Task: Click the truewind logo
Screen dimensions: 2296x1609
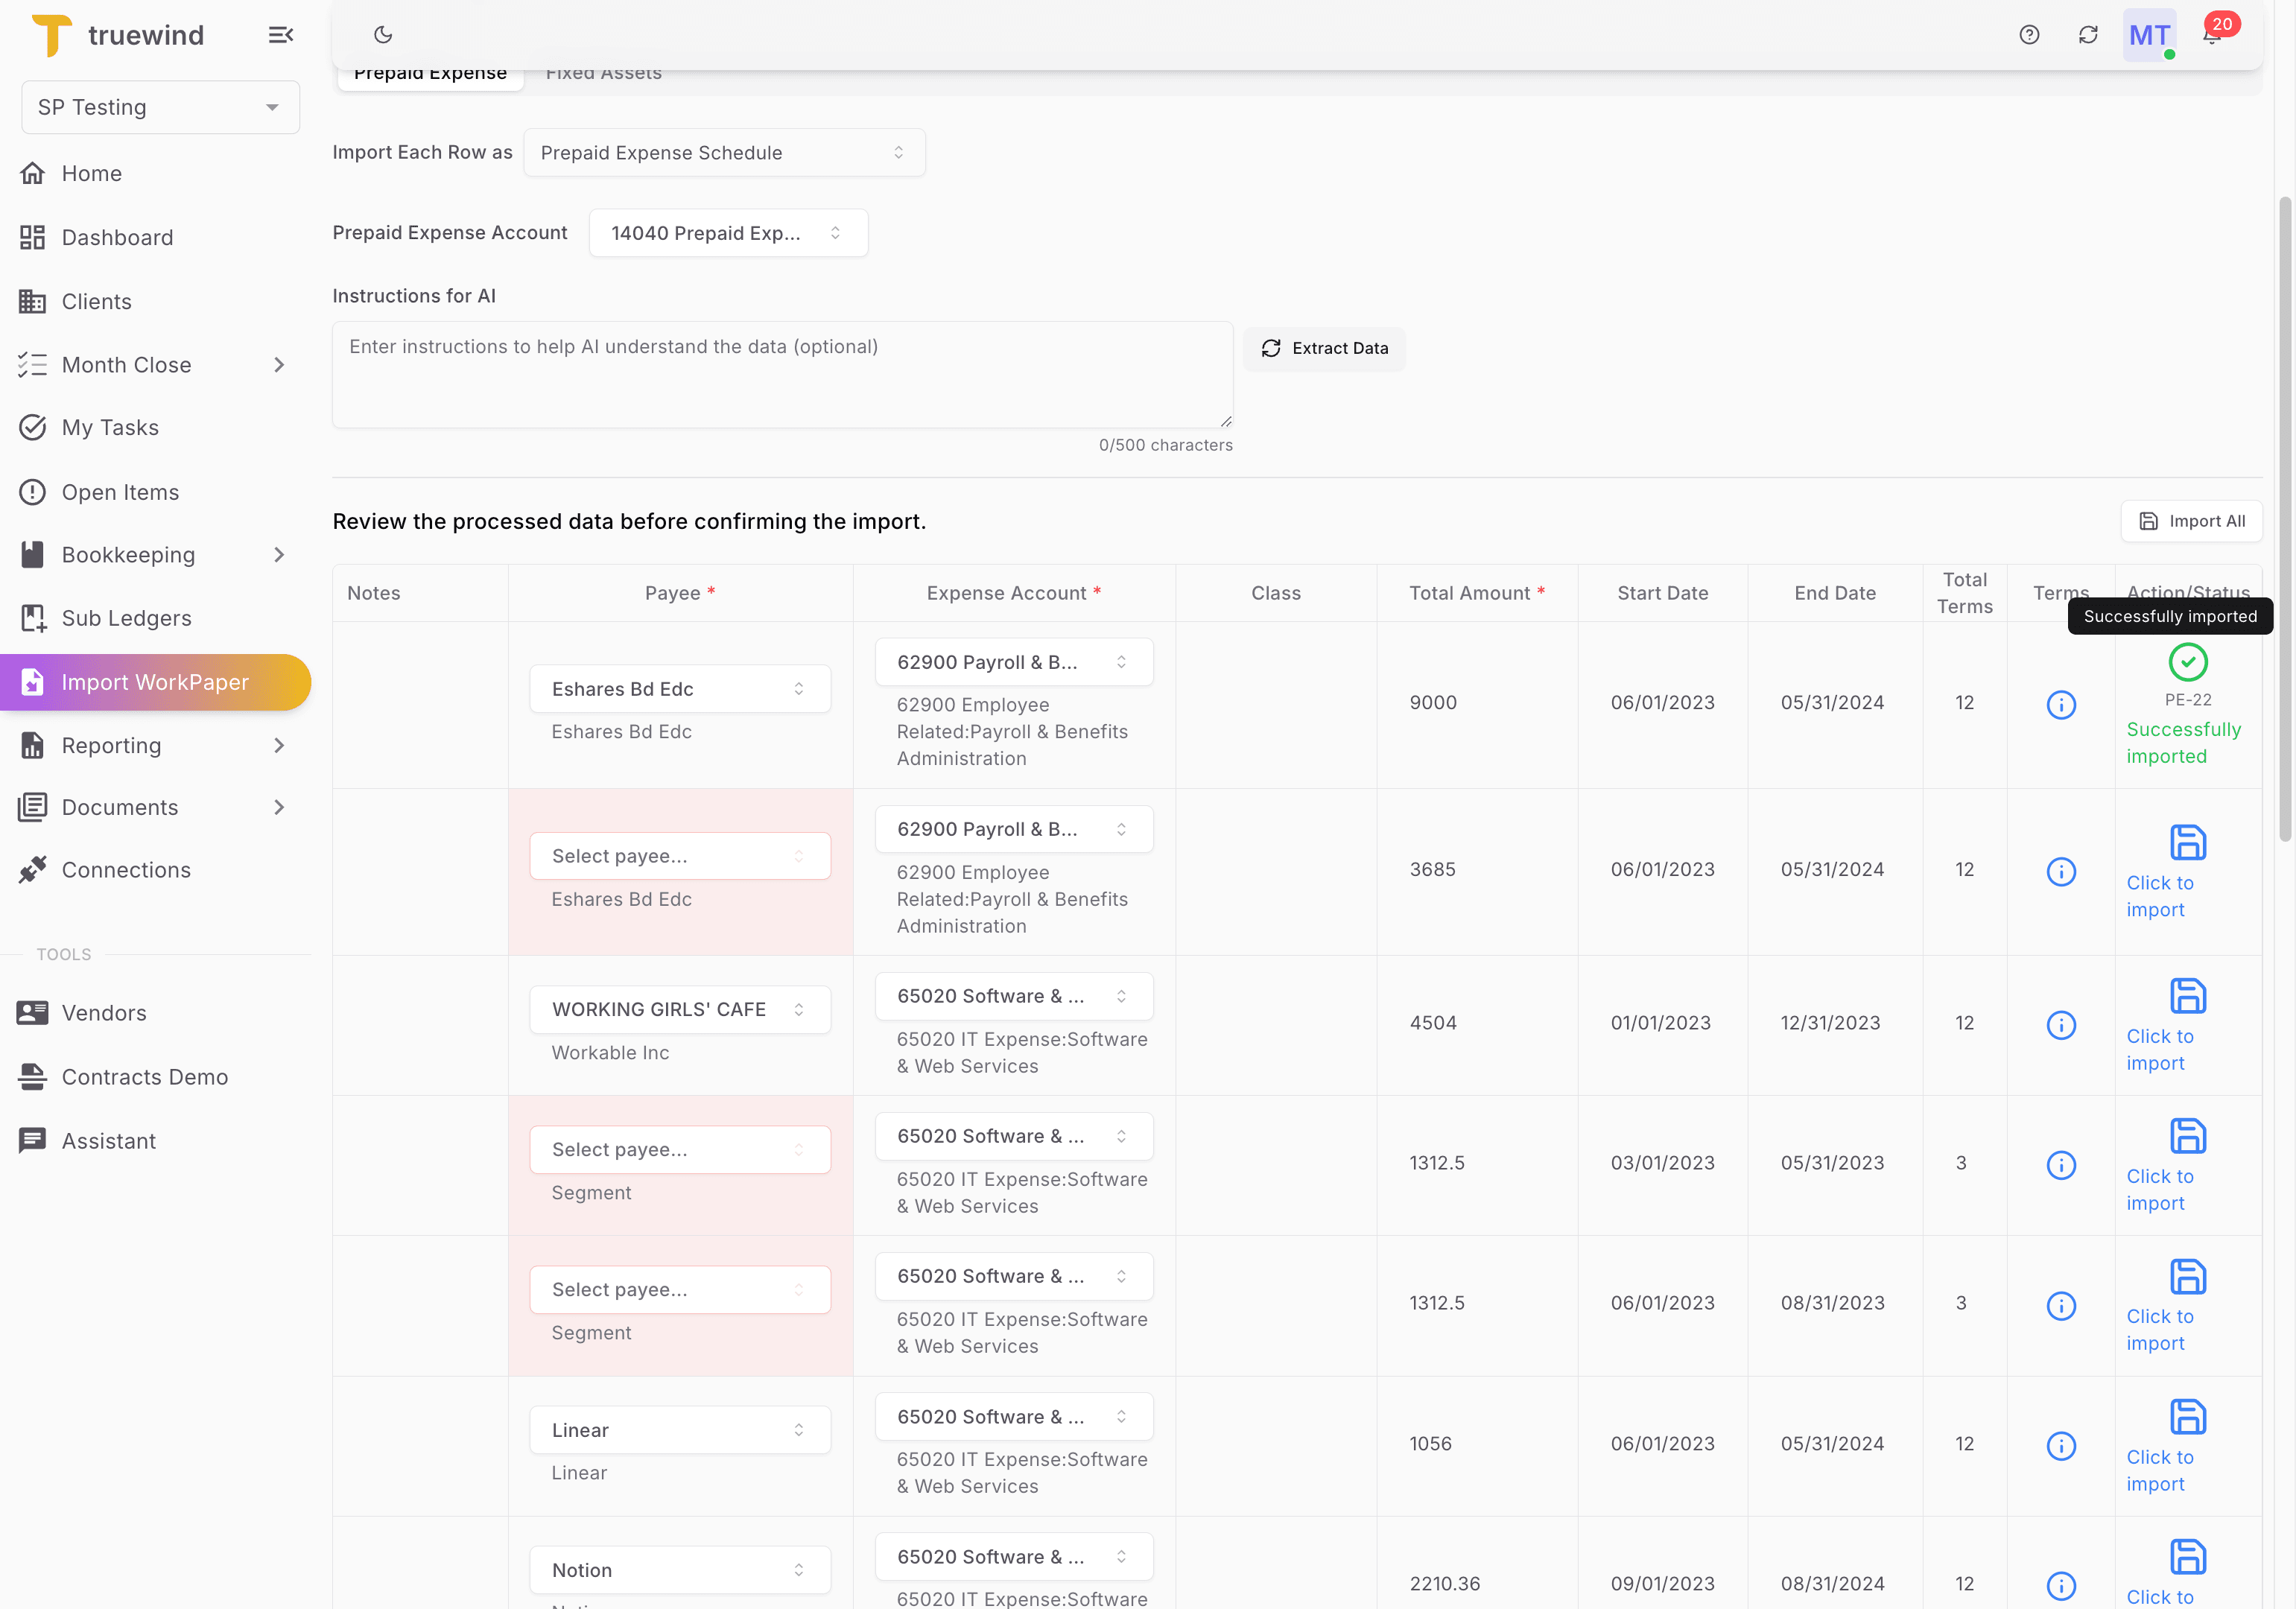Action: (x=117, y=35)
